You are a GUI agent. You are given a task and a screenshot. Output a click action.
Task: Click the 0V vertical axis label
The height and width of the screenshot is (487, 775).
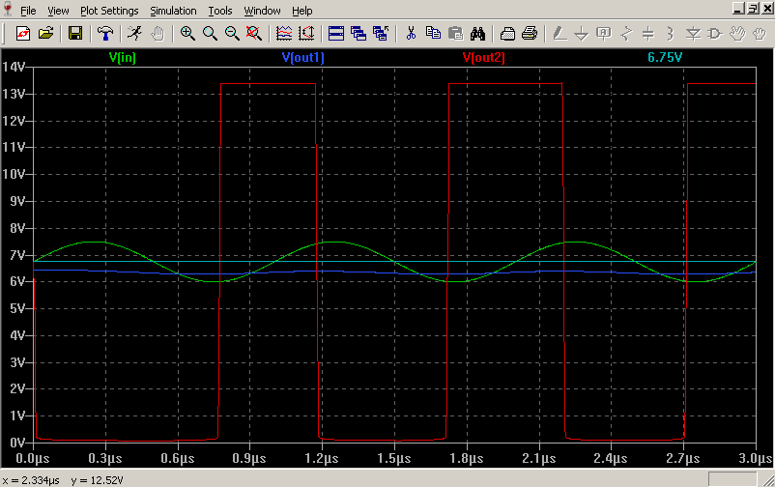17,443
